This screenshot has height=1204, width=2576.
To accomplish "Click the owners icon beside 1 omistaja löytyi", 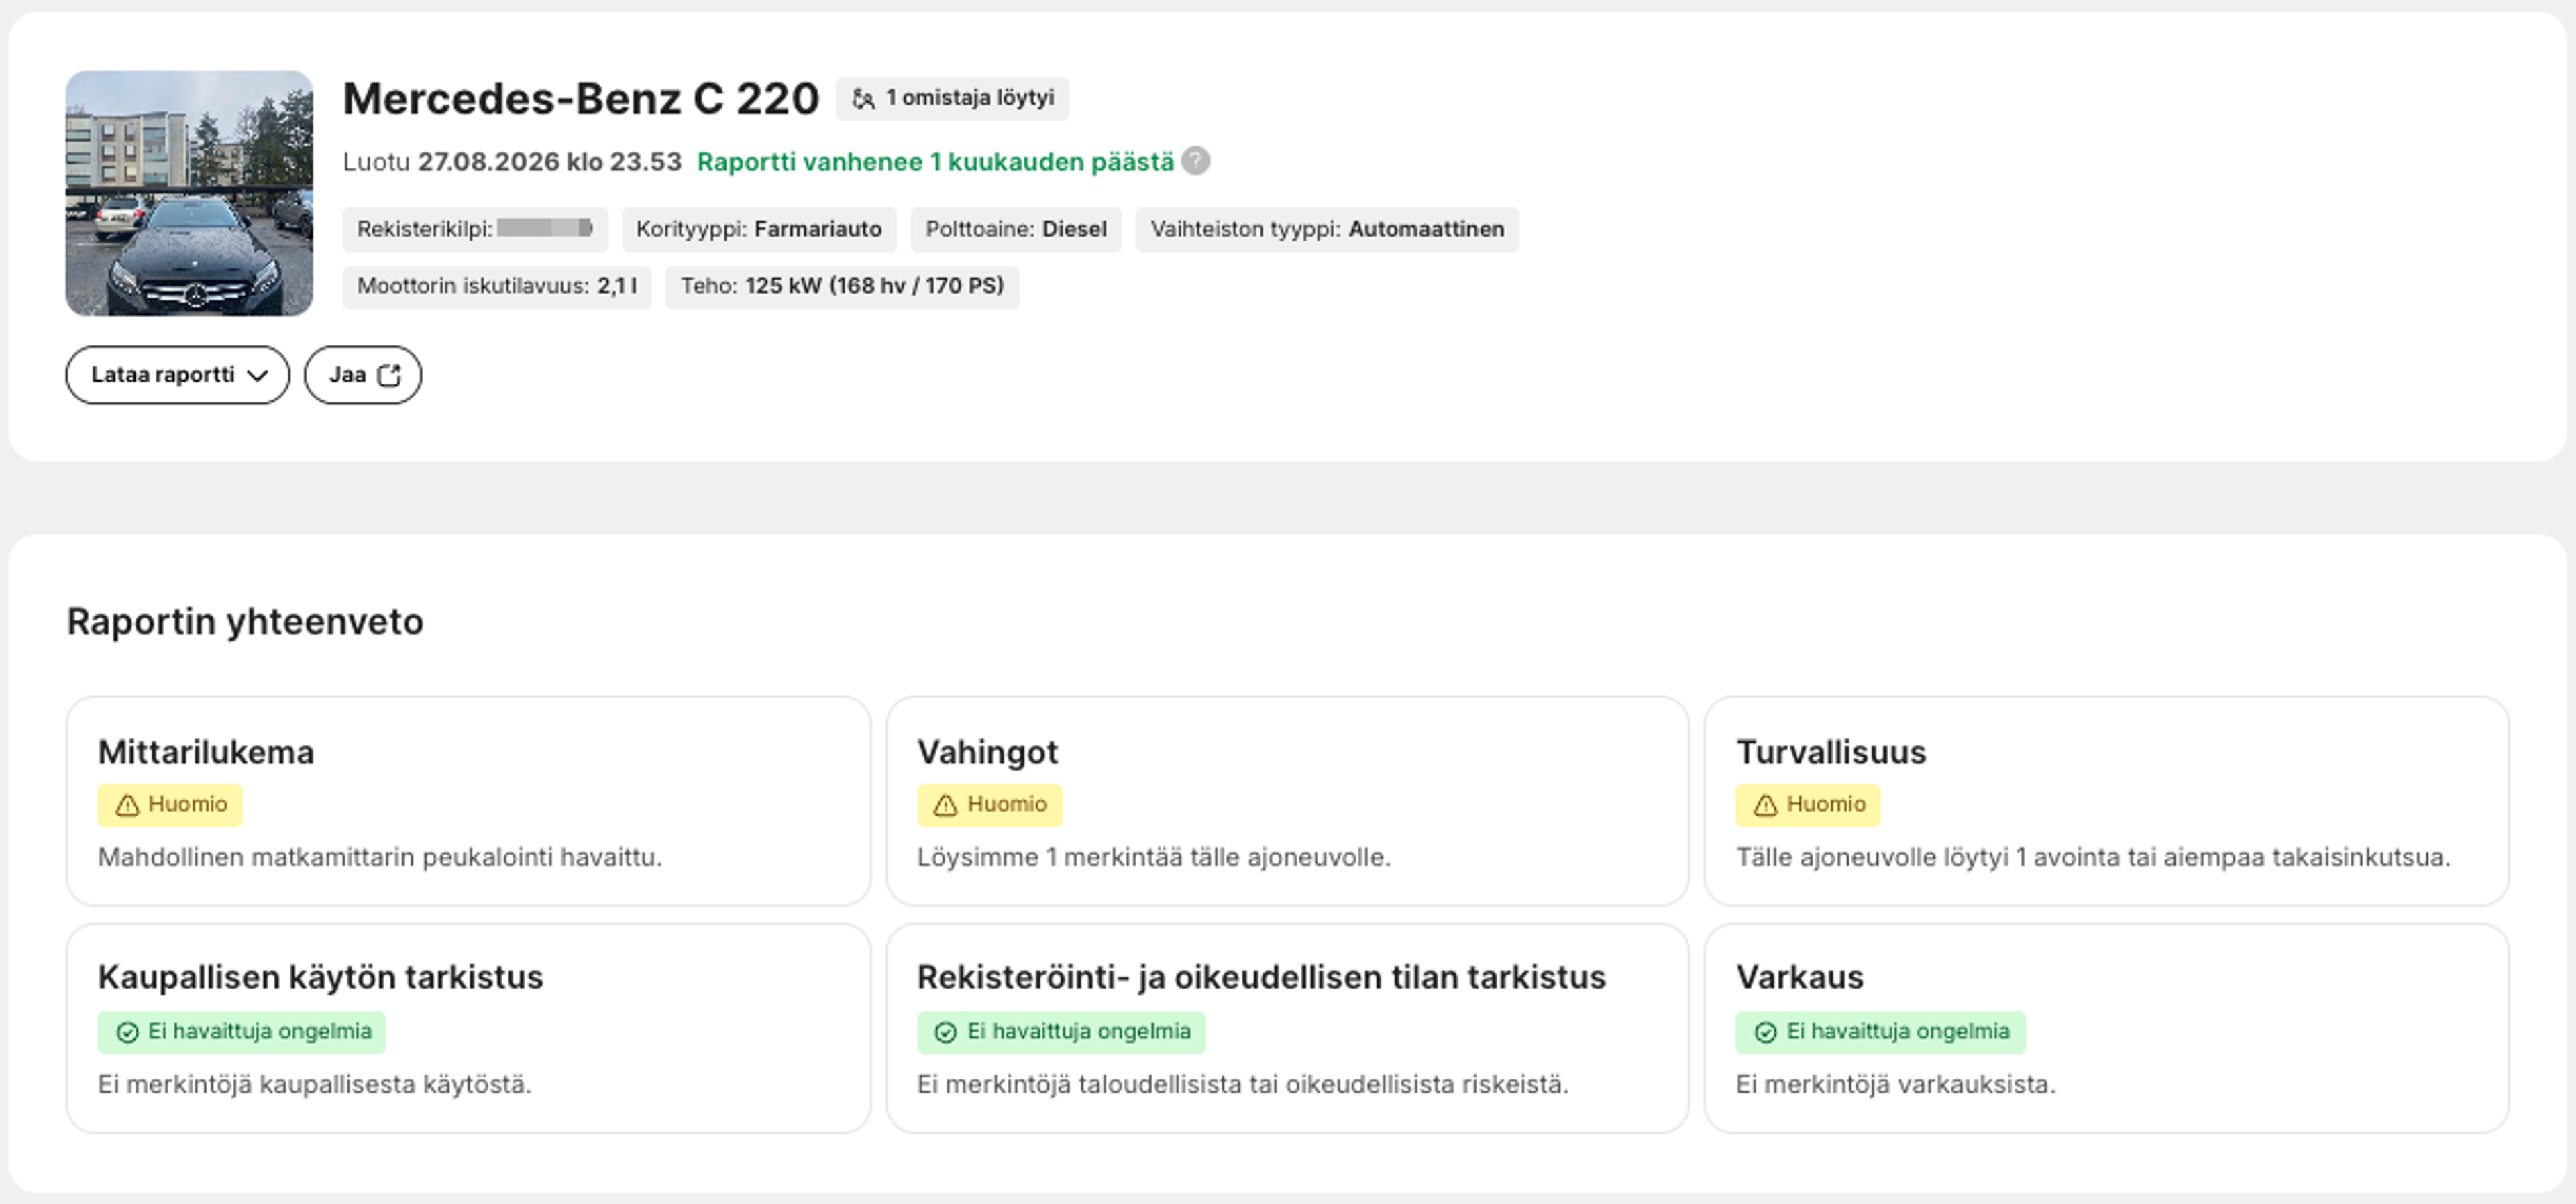I will (863, 99).
